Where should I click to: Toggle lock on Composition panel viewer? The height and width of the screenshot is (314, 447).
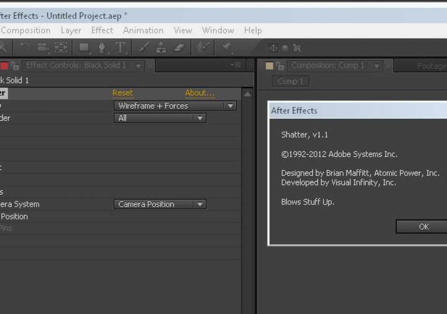coord(280,66)
